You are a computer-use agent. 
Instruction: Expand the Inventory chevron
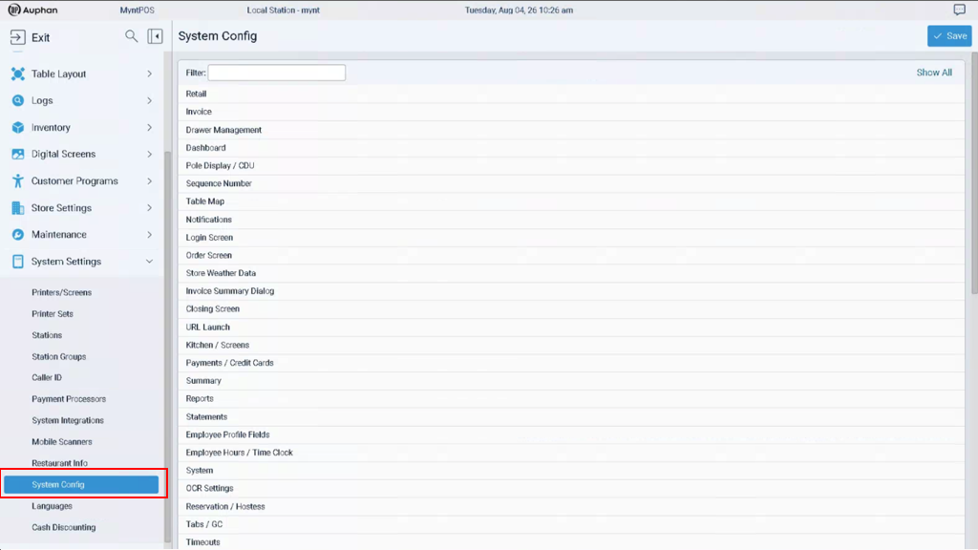pyautogui.click(x=150, y=127)
